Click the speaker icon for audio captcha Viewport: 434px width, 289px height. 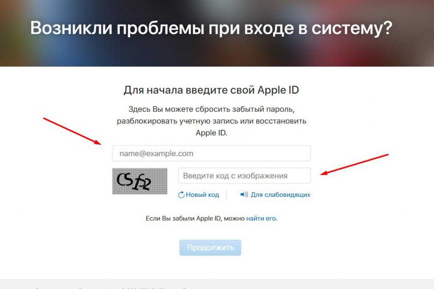click(x=244, y=194)
